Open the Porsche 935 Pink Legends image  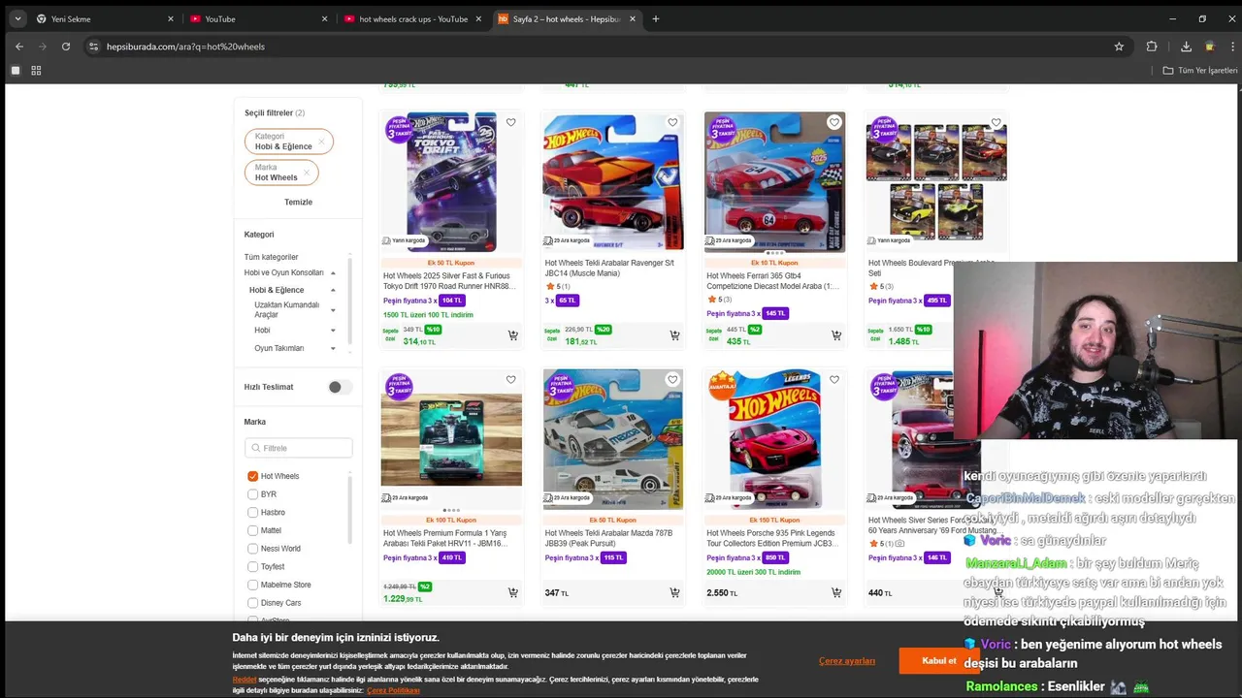(774, 439)
